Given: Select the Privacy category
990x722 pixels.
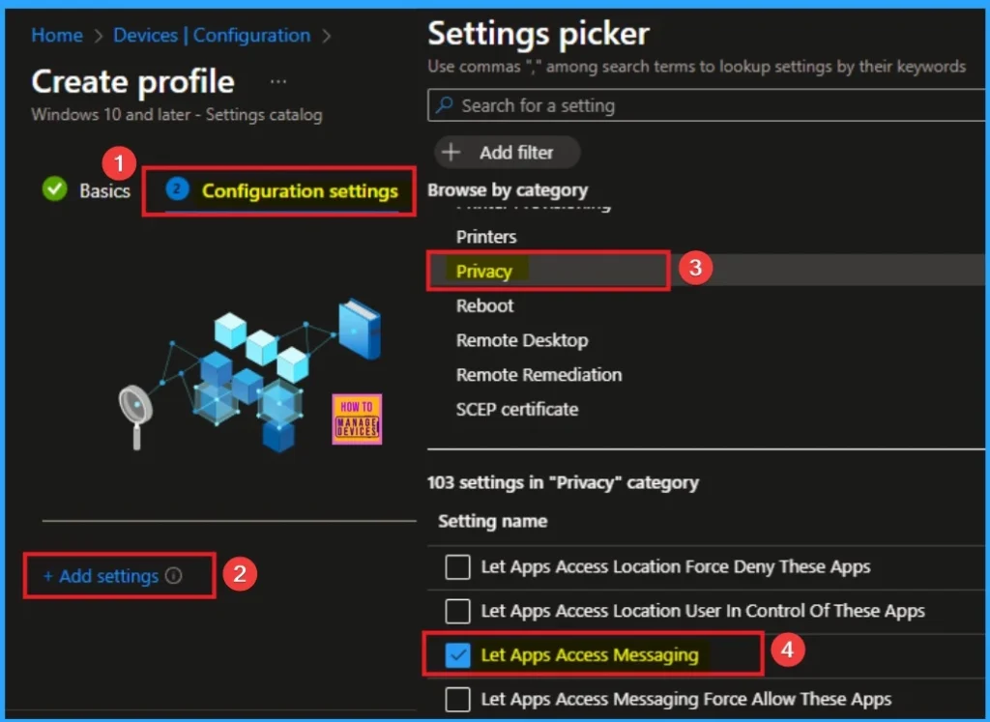Looking at the screenshot, I should [x=484, y=272].
